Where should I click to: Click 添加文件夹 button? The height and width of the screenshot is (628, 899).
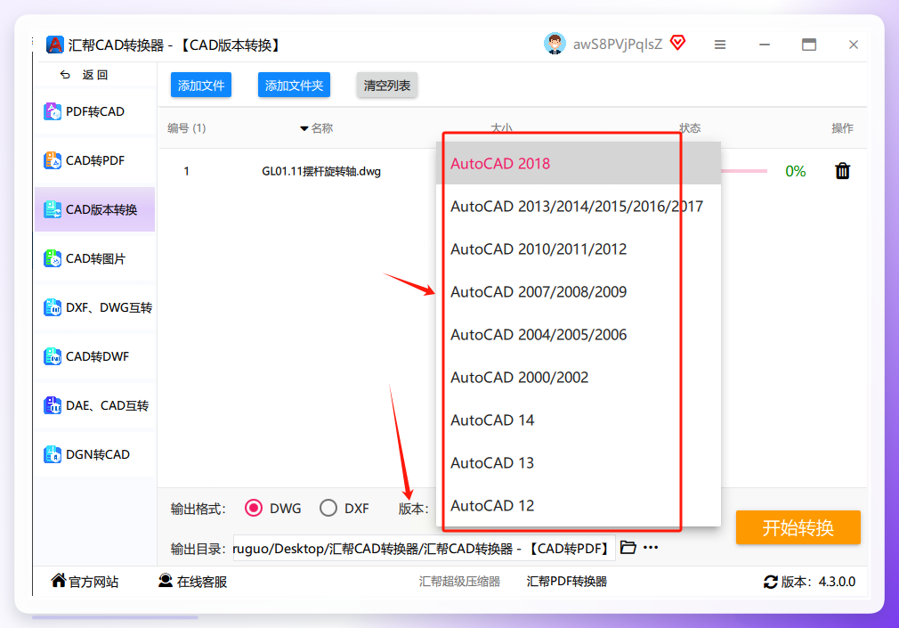(294, 85)
